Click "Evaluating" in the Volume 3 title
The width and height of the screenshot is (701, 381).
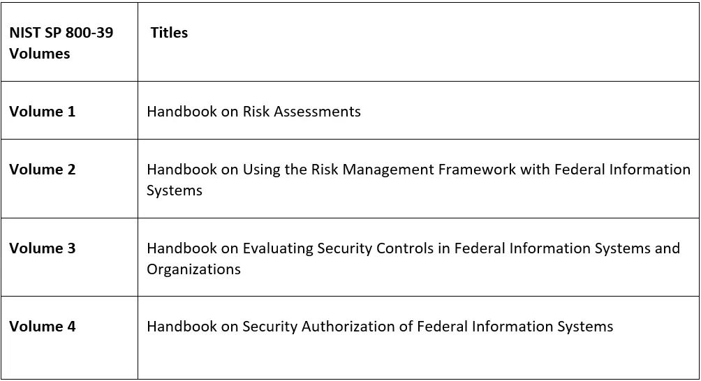click(x=278, y=248)
